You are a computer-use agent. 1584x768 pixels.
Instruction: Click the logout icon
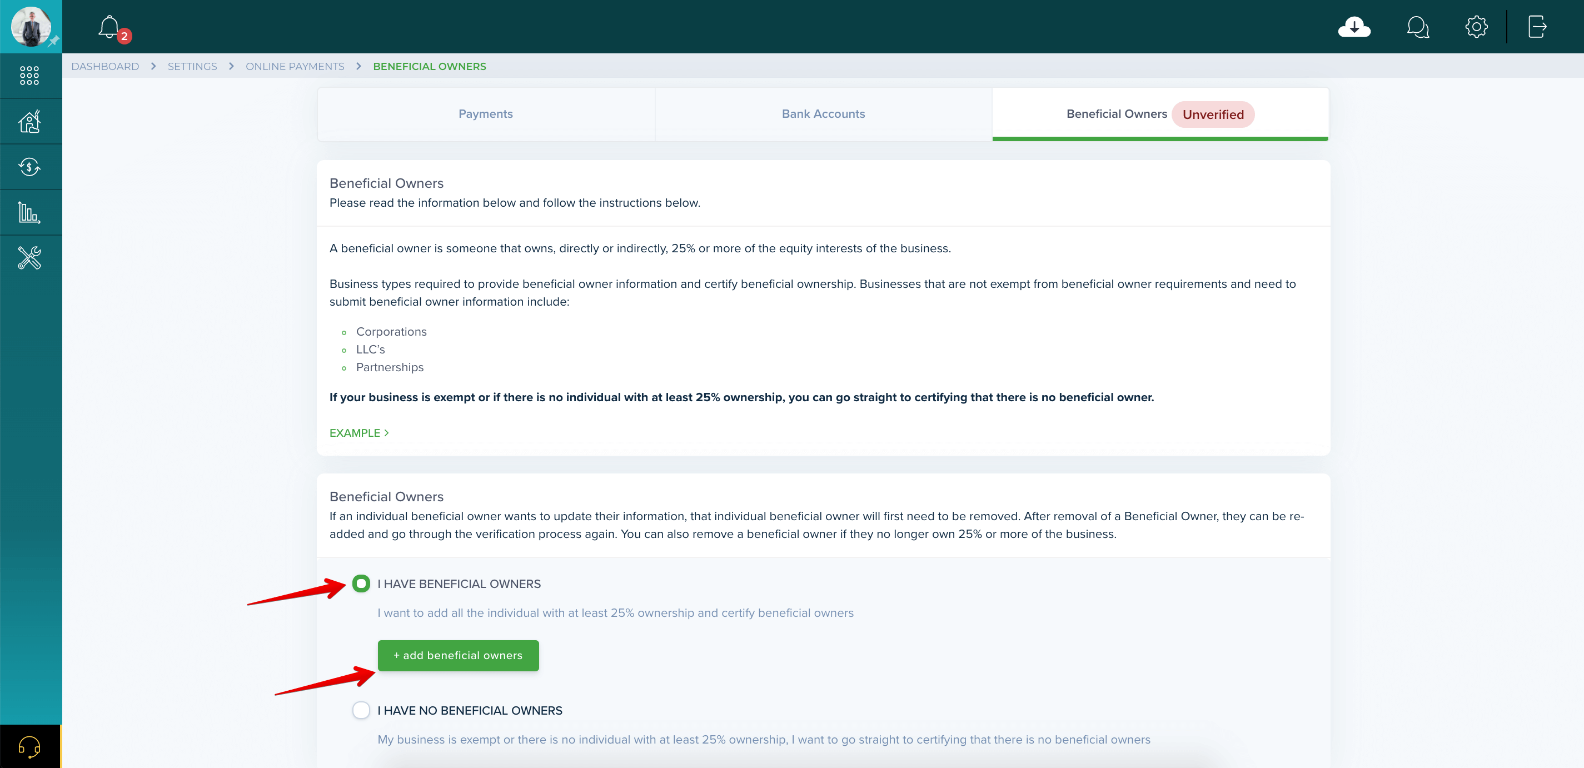click(x=1537, y=27)
